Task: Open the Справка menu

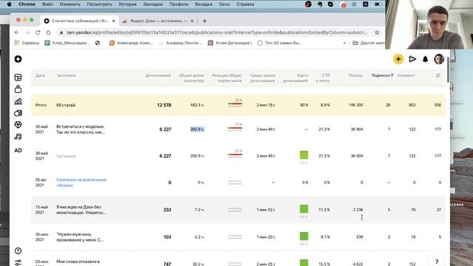Action: click(x=245, y=4)
